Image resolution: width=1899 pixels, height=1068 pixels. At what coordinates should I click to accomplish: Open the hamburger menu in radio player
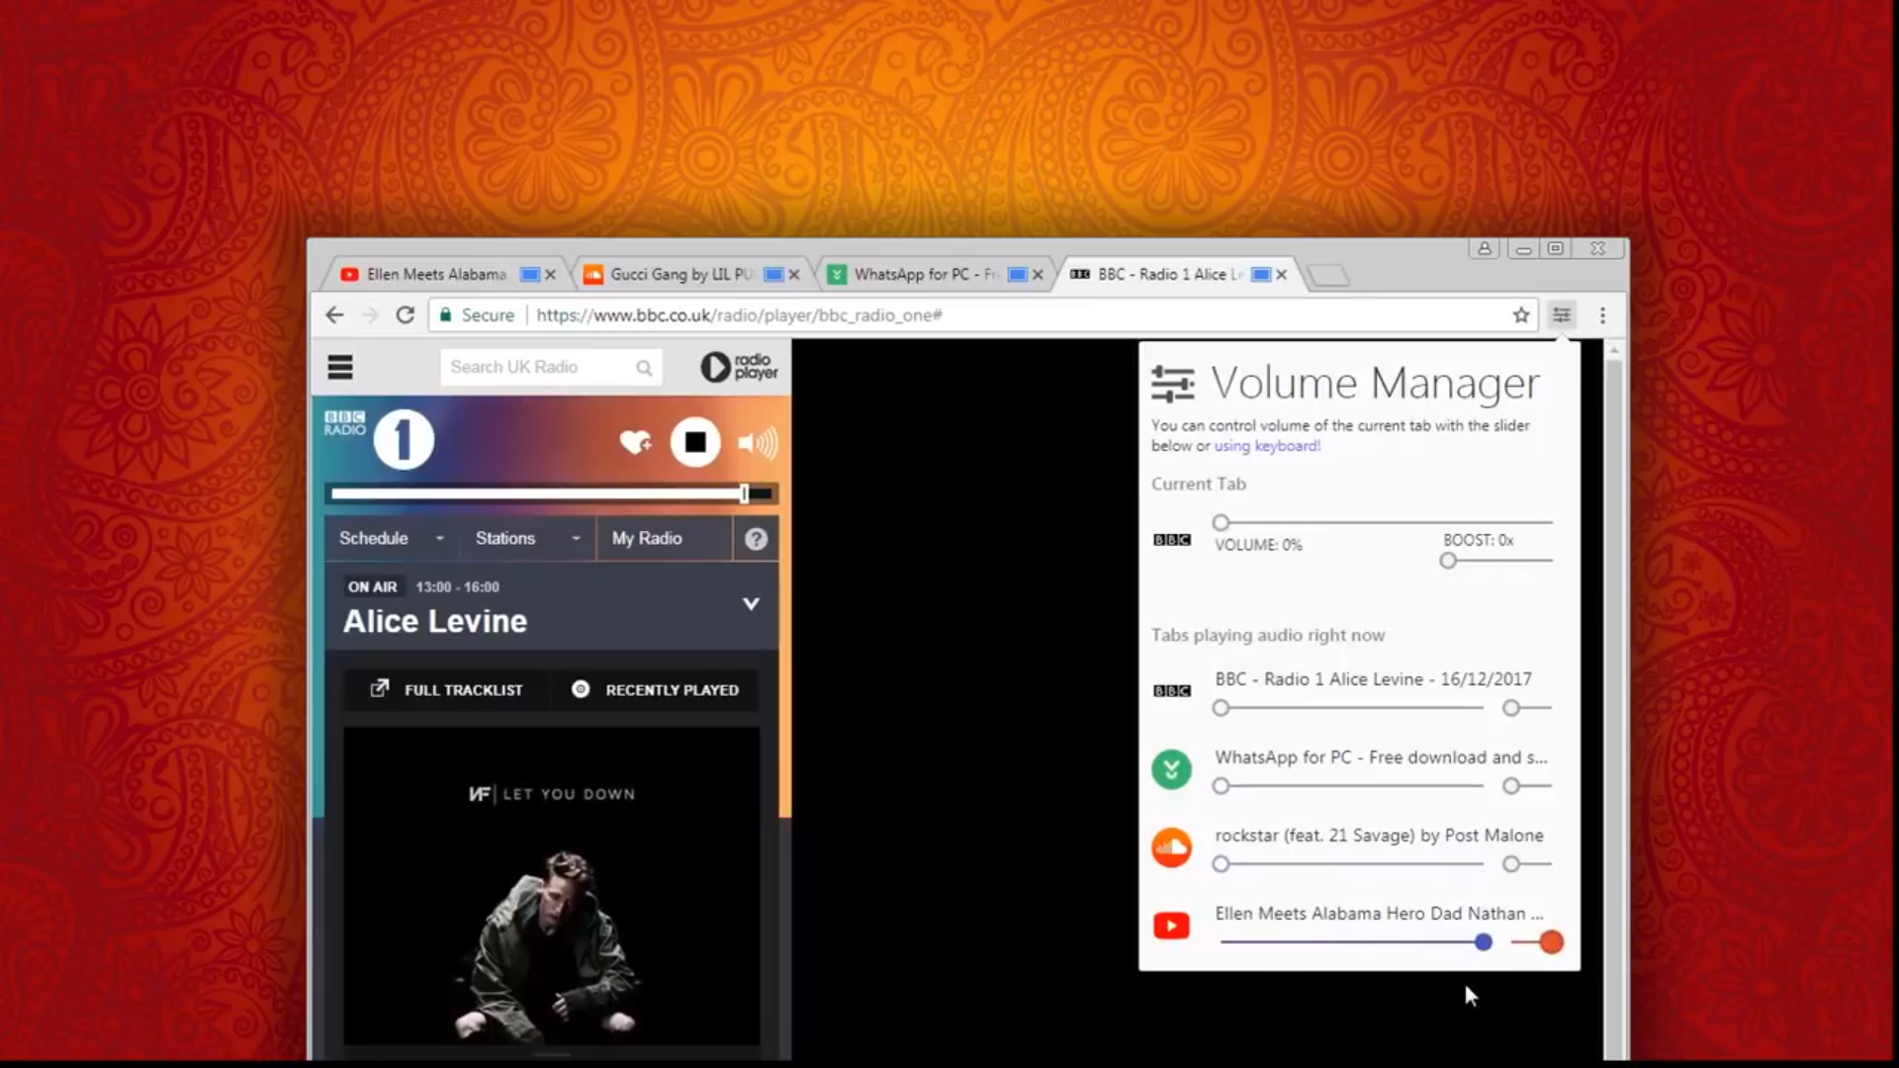(x=340, y=368)
